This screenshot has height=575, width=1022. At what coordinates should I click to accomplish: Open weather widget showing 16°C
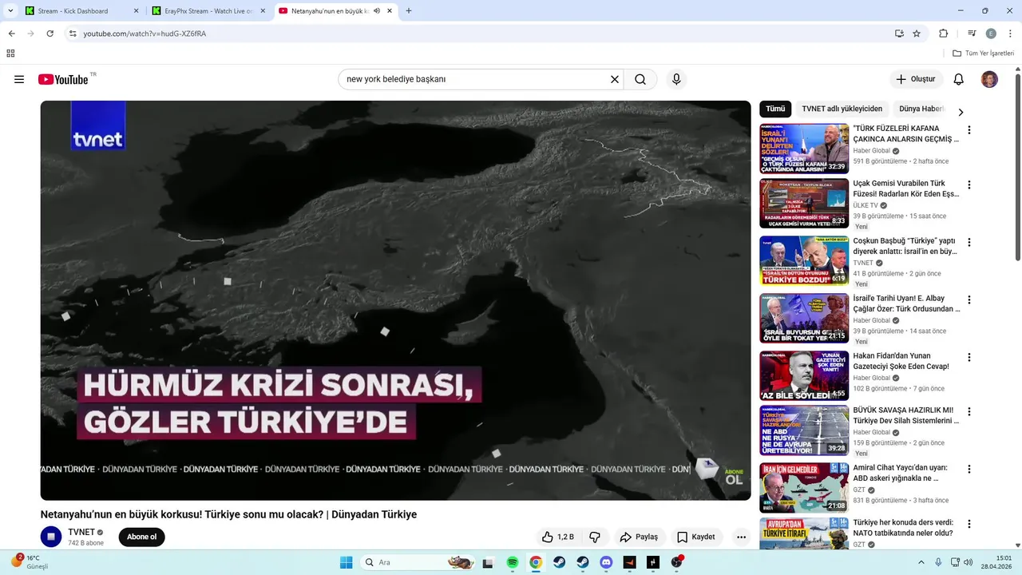pos(30,562)
